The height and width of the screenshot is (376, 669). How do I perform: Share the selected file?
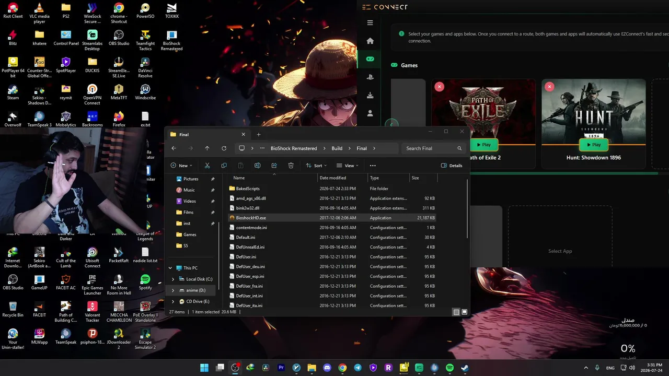click(274, 166)
